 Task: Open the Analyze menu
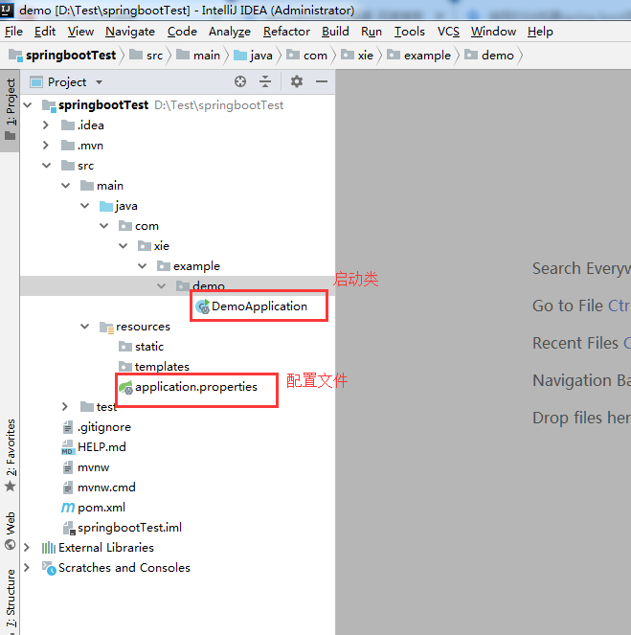click(230, 32)
